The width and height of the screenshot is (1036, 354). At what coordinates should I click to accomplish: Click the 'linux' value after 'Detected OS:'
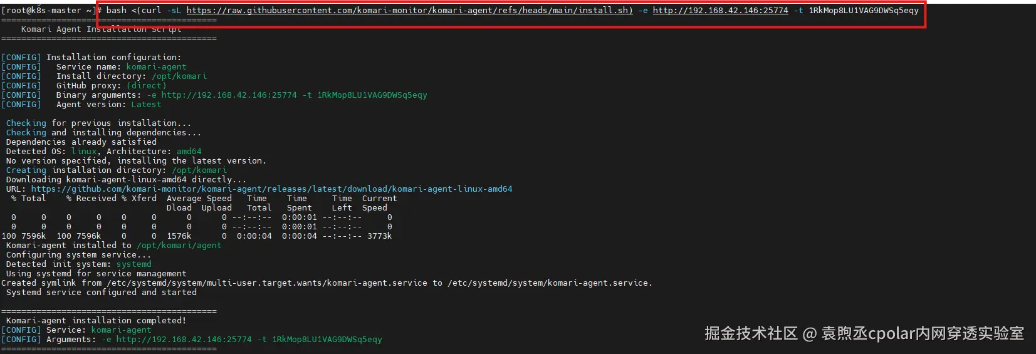click(x=83, y=152)
